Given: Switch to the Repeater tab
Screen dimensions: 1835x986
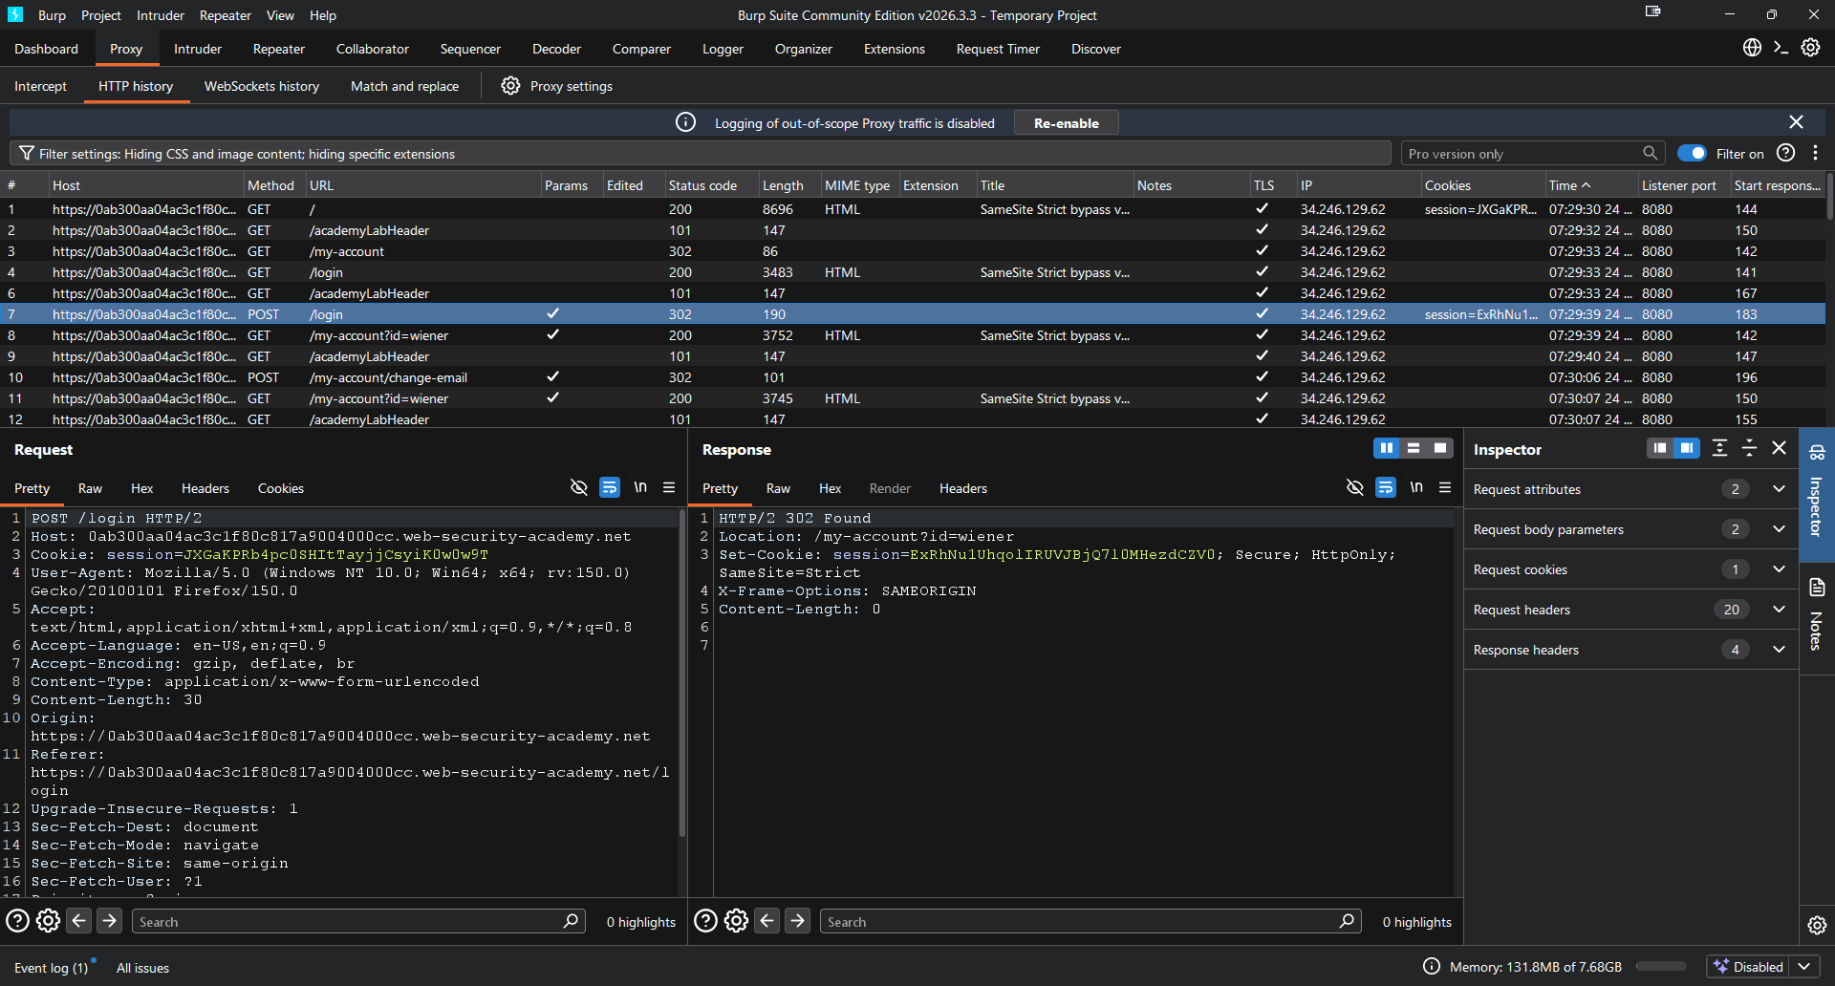Looking at the screenshot, I should [x=278, y=49].
